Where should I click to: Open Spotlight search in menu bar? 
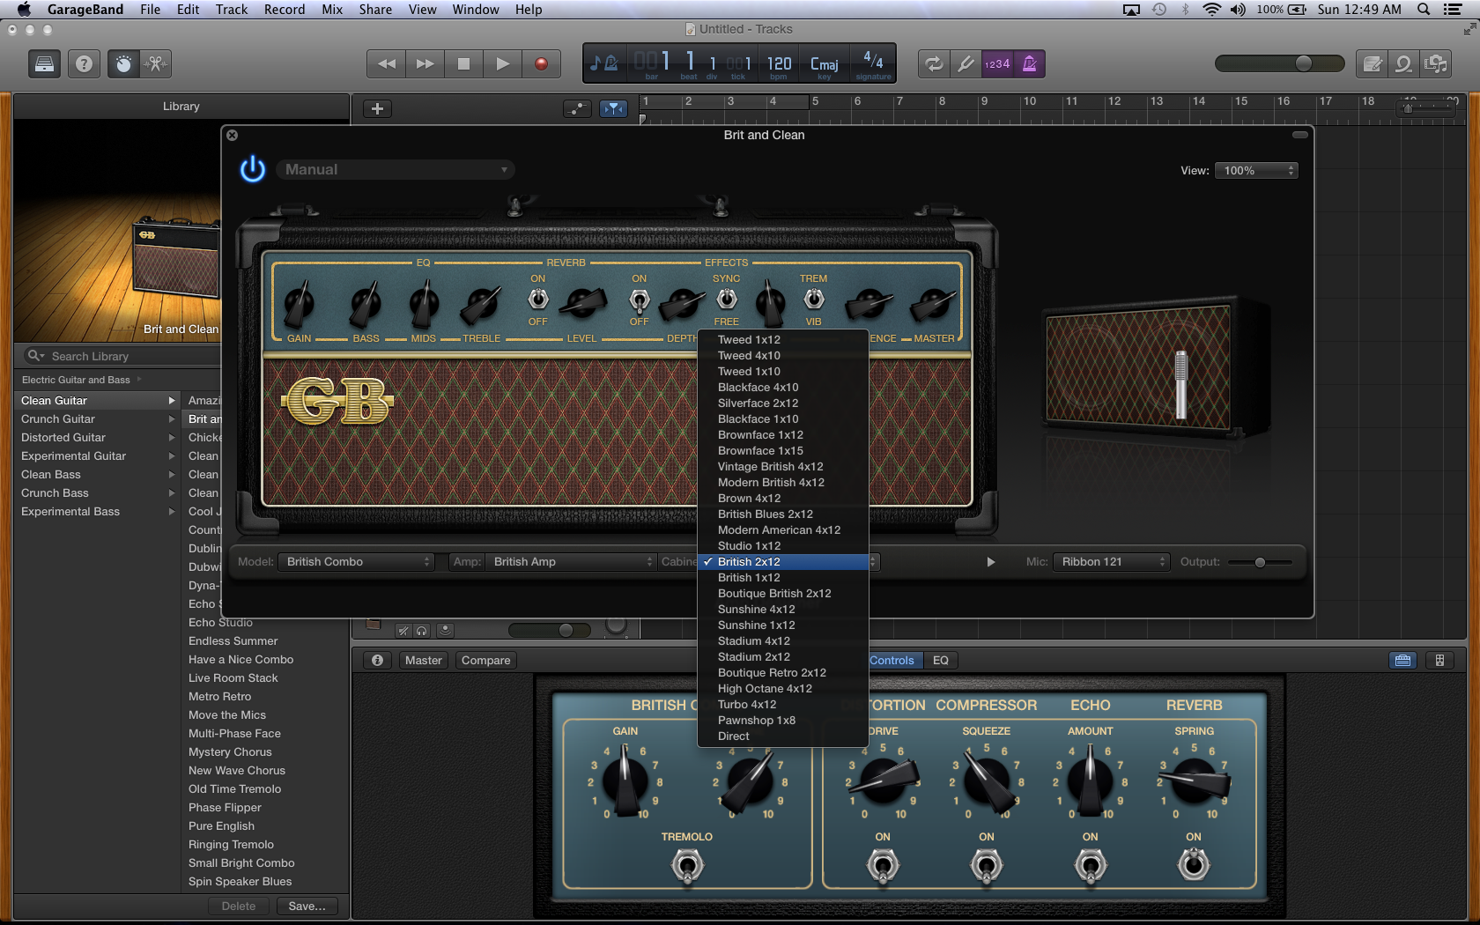tap(1424, 9)
